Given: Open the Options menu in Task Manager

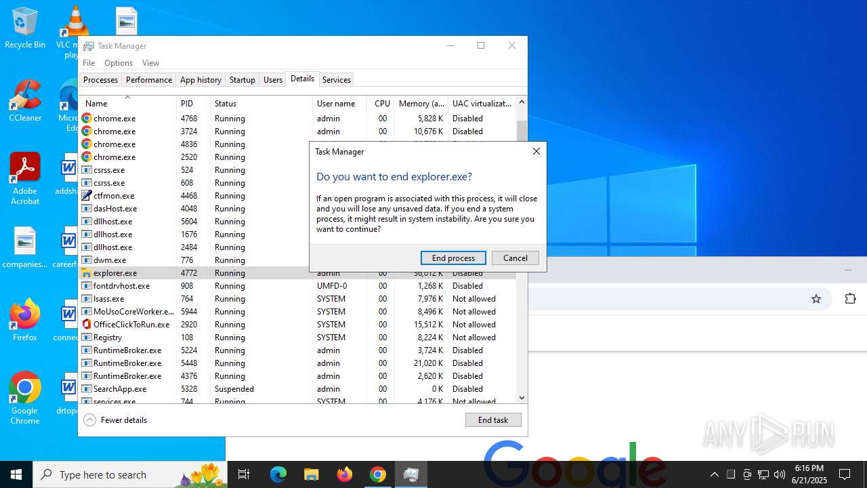Looking at the screenshot, I should tap(119, 63).
